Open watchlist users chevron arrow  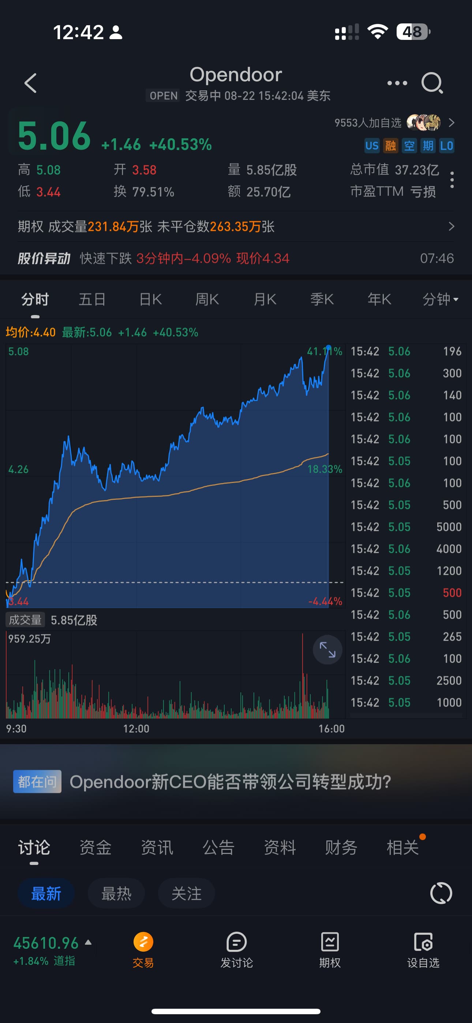pos(452,123)
